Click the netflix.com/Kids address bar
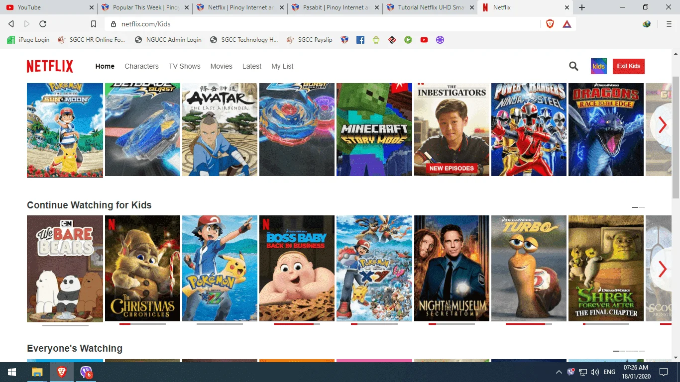Screen dimensions: 680x382 (323, 24)
